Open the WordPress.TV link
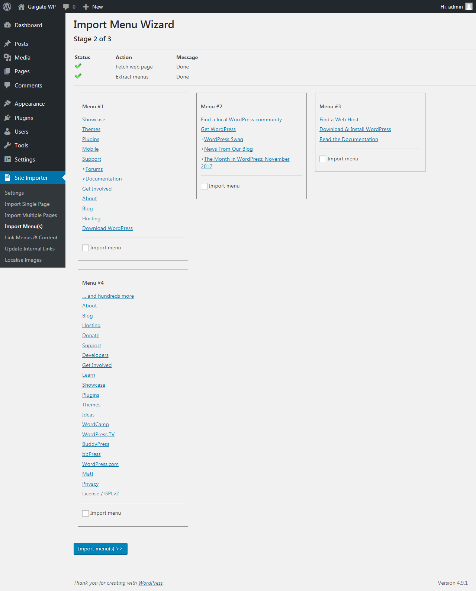The height and width of the screenshot is (591, 476). 98,434
